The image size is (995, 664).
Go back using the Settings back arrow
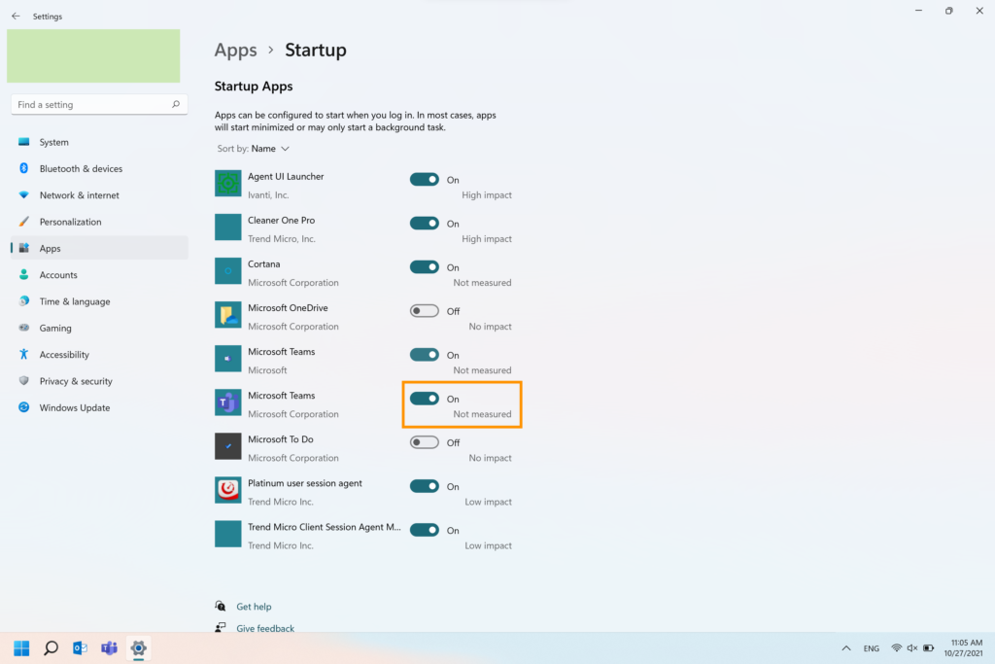pos(16,16)
